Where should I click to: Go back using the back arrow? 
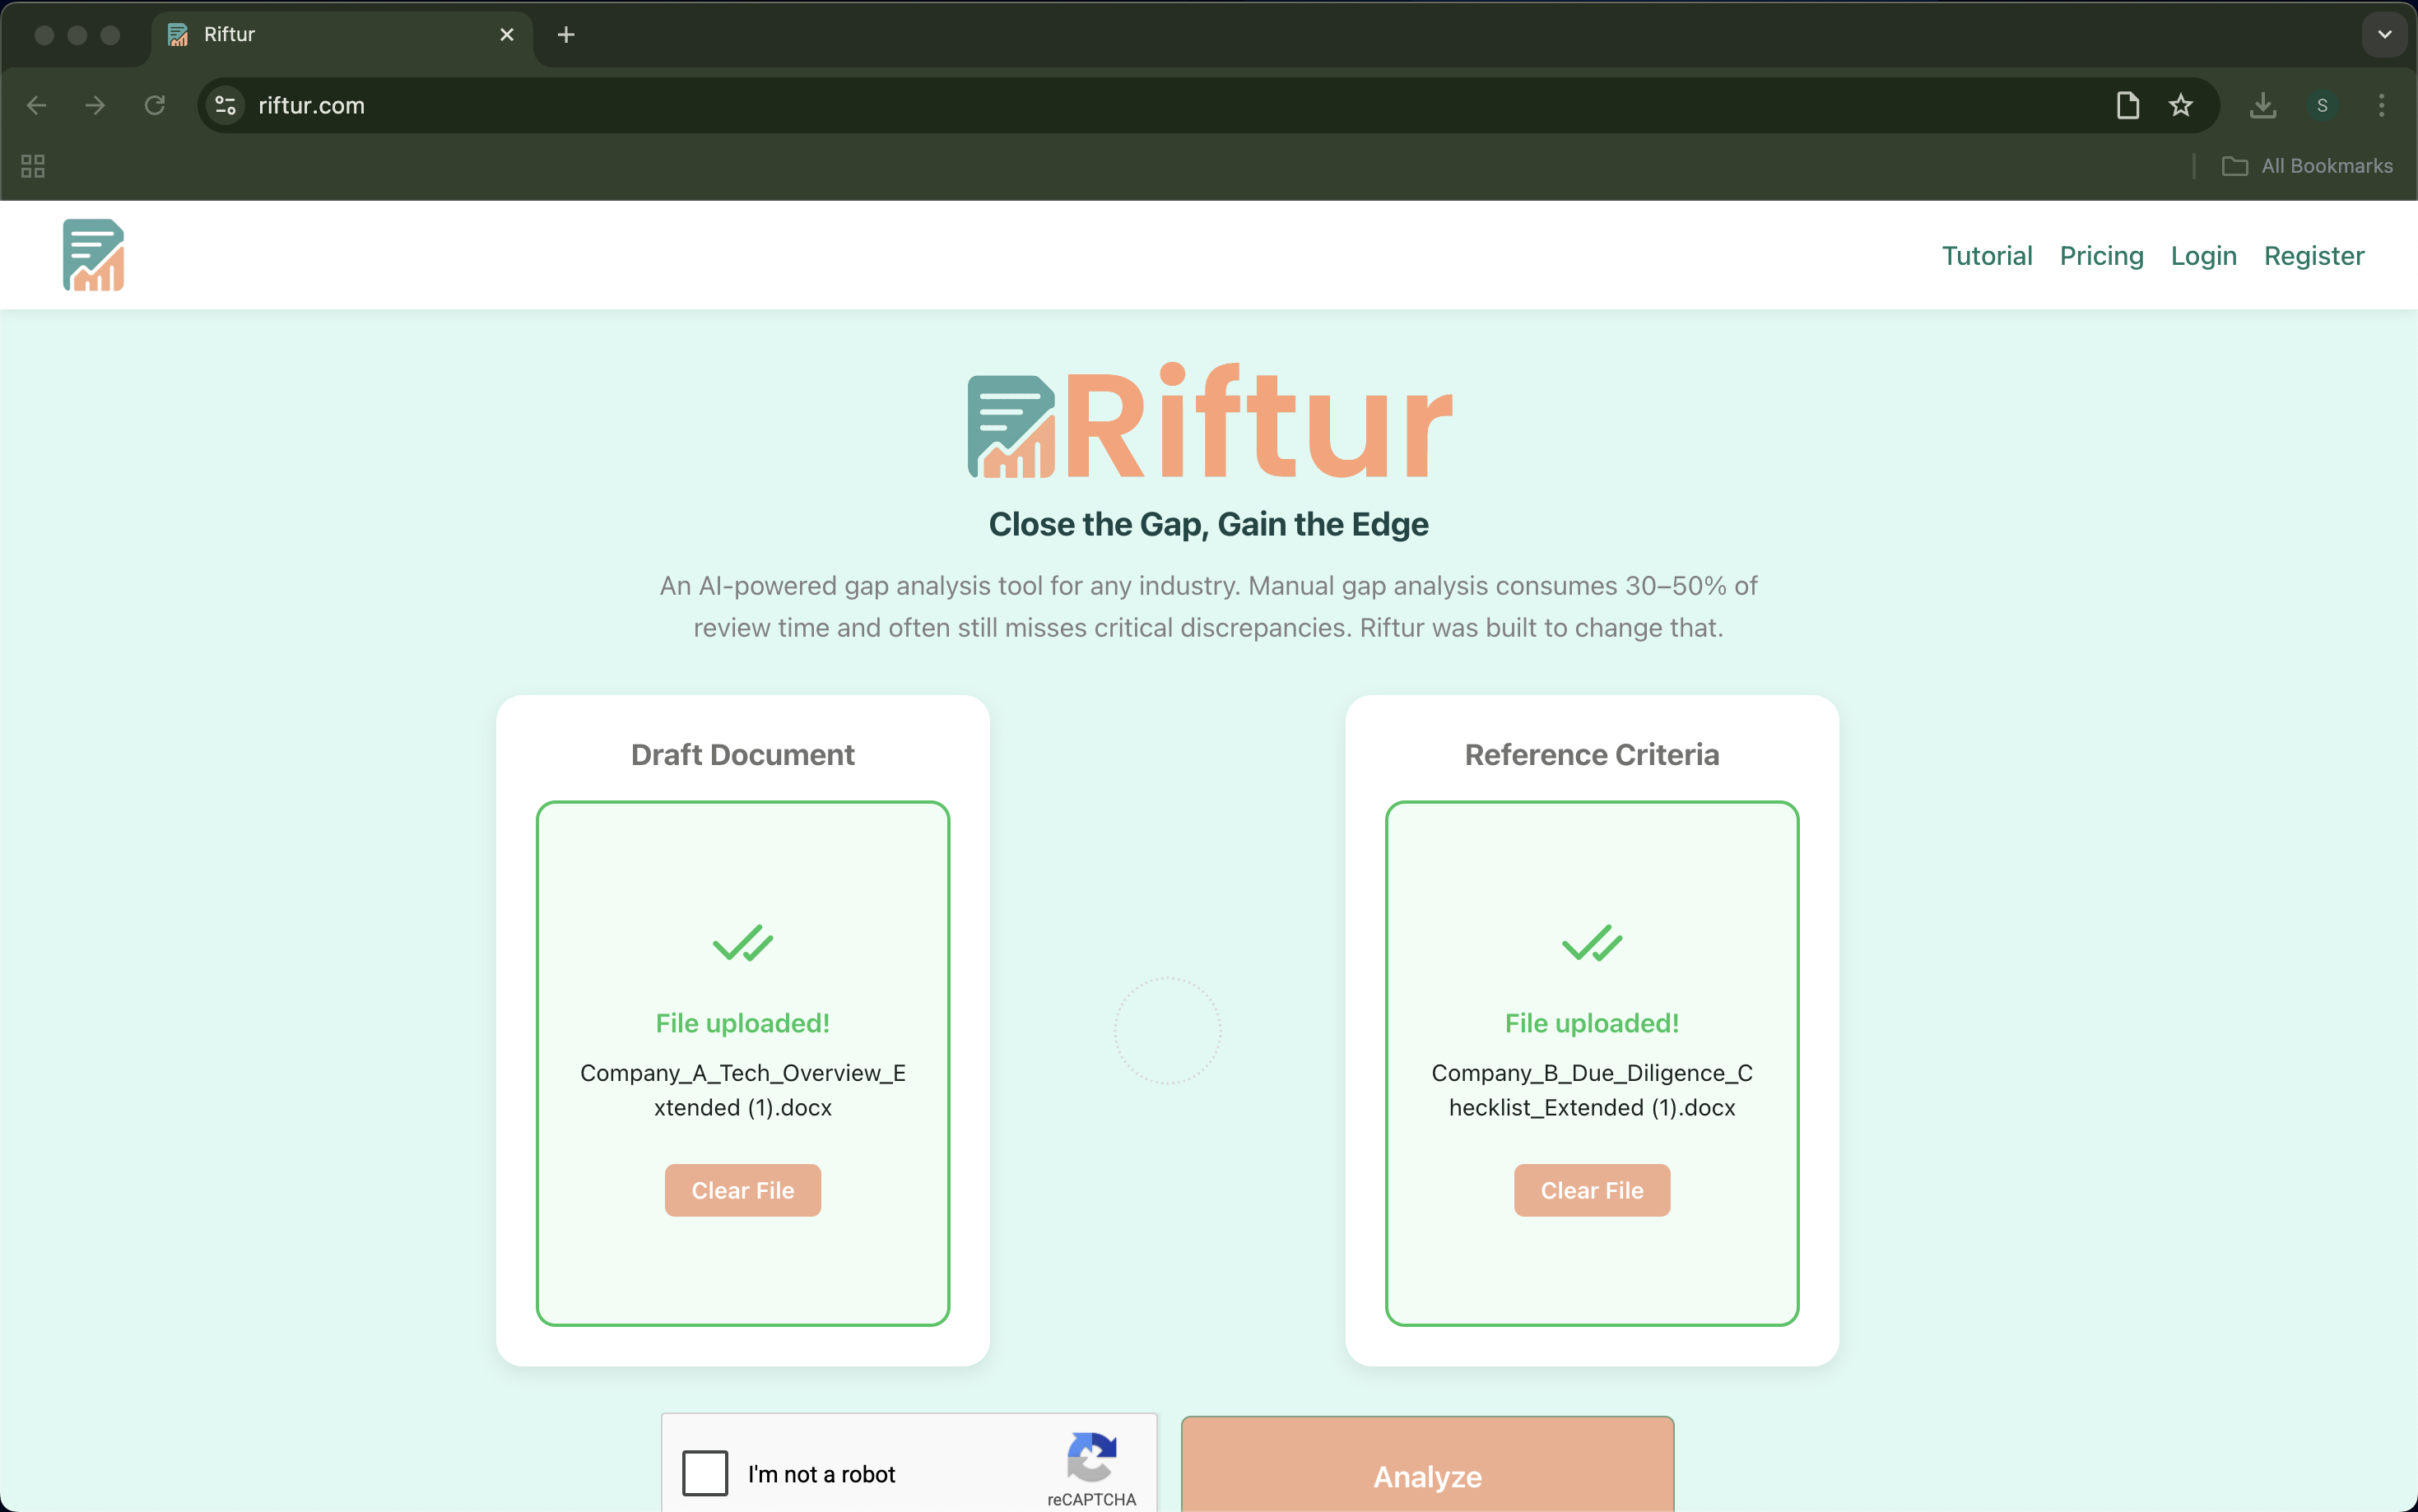[x=36, y=105]
